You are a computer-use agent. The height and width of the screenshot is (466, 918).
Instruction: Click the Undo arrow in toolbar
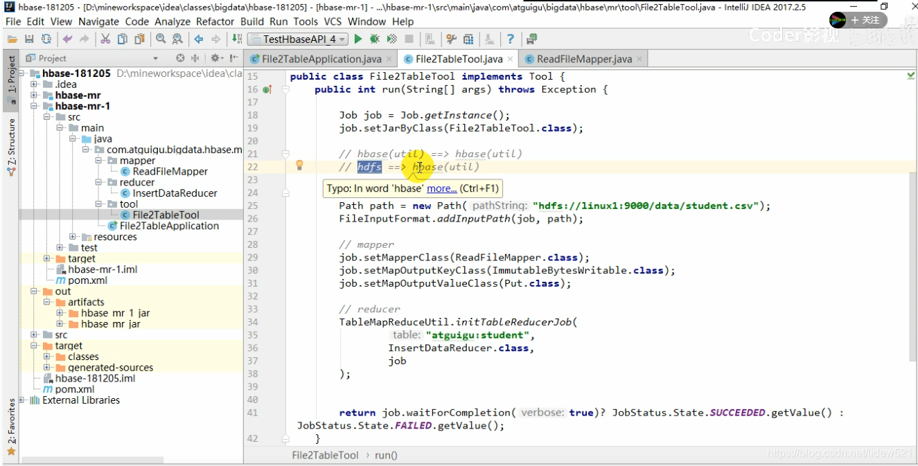click(68, 39)
